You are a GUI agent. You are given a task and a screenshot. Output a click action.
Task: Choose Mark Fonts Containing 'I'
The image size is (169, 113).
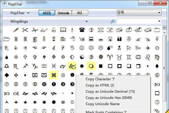pyautogui.click(x=106, y=112)
